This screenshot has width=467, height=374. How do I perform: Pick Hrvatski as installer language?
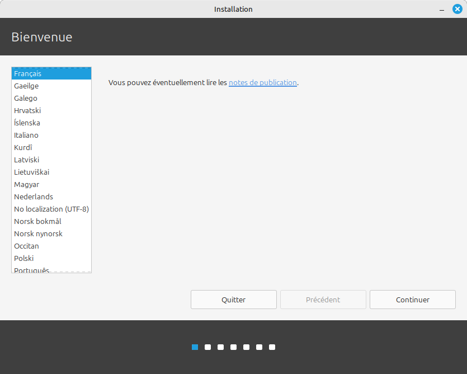[51, 111]
